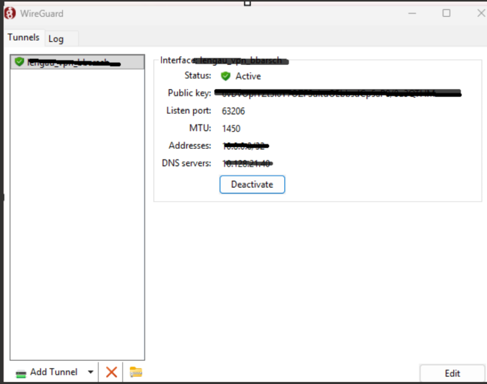Image resolution: width=487 pixels, height=384 pixels.
Task: Click the Public key label
Action: [x=189, y=93]
